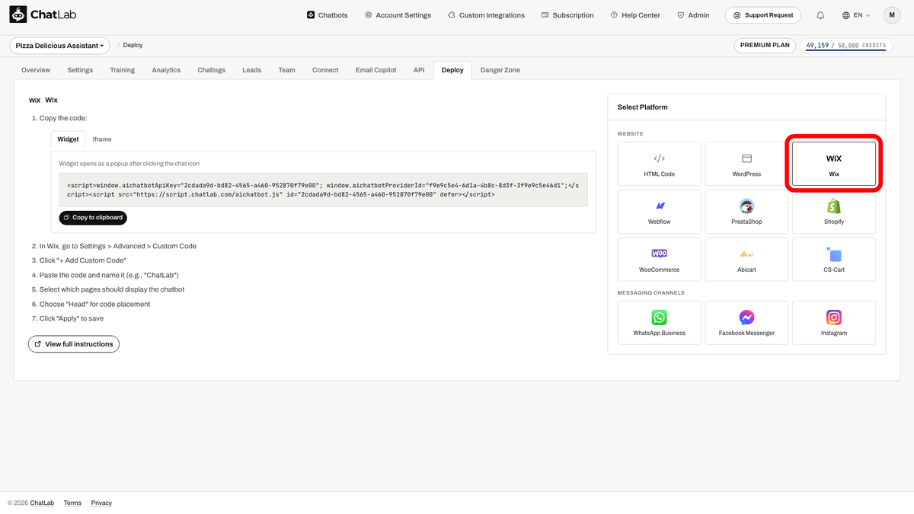Switch to the Chatlogs tab

pyautogui.click(x=212, y=70)
